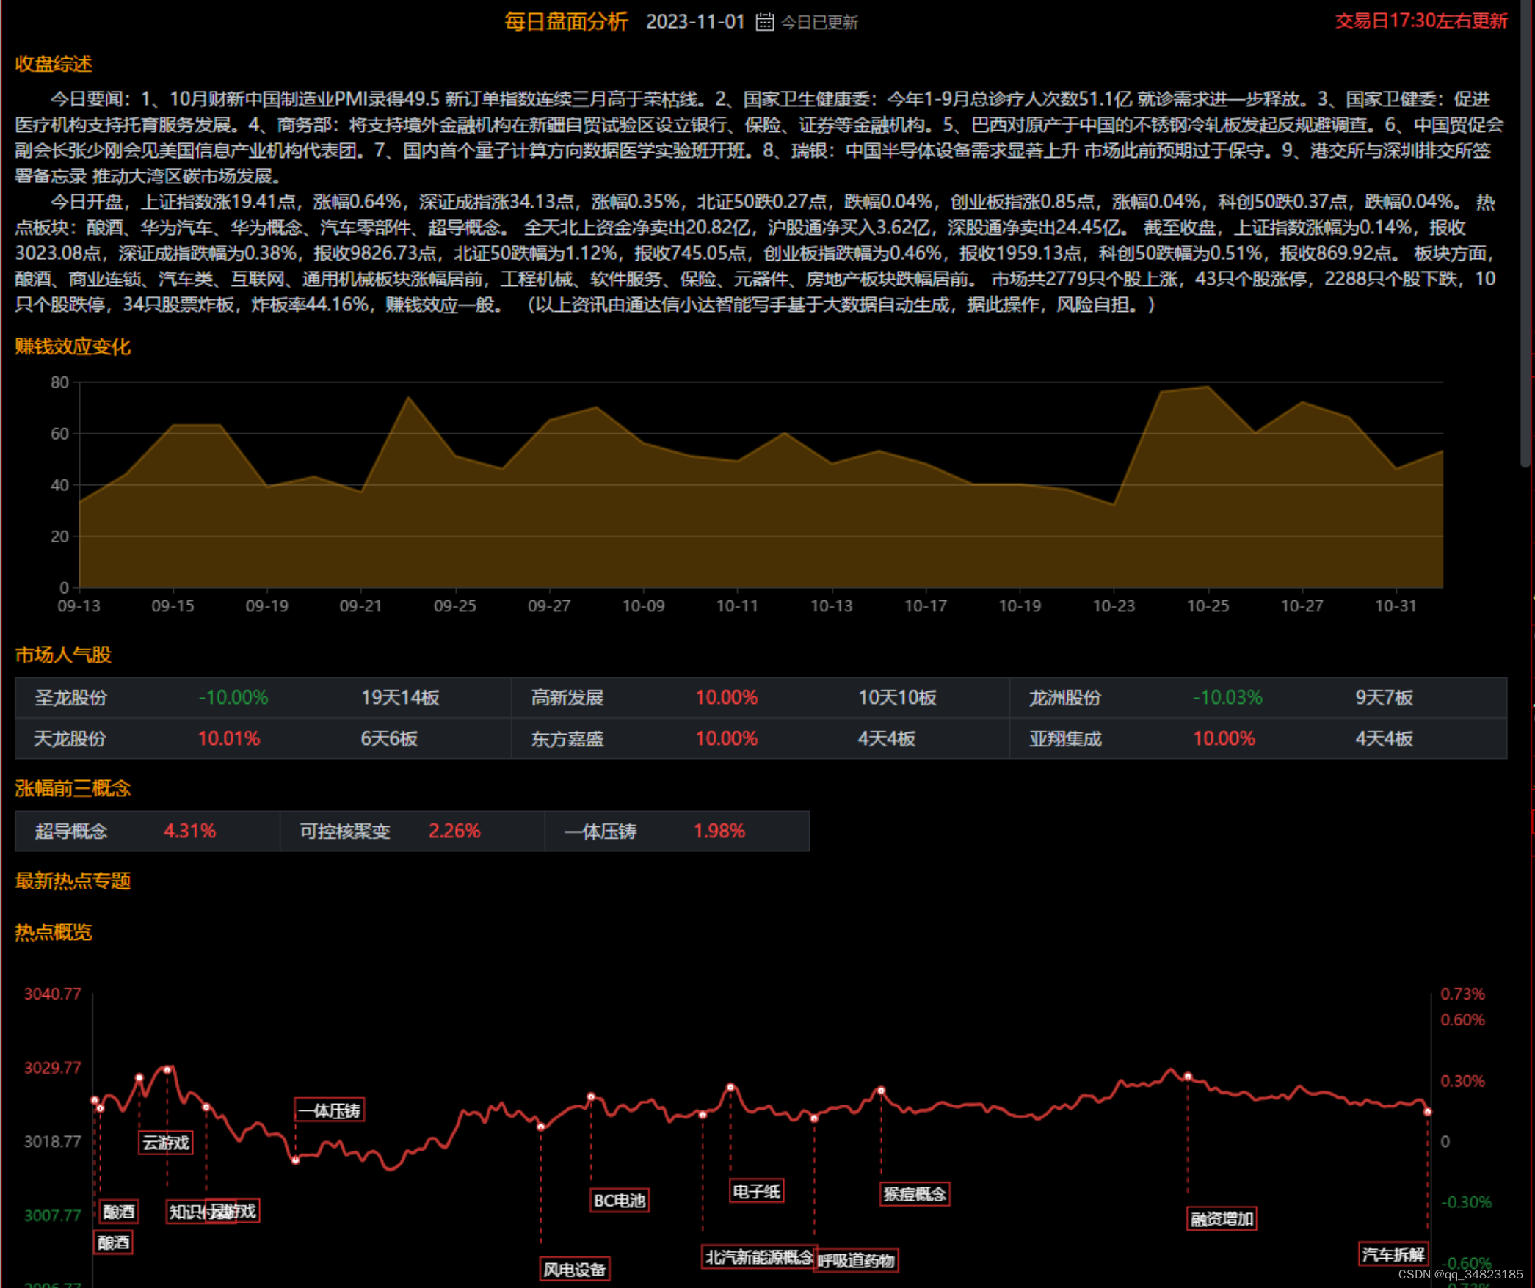Click the 2023-11-01 date field
1535x1288 pixels.
click(694, 22)
